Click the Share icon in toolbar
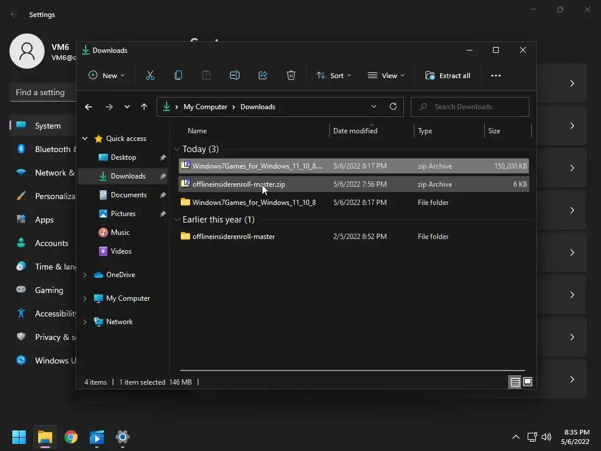 coord(263,76)
